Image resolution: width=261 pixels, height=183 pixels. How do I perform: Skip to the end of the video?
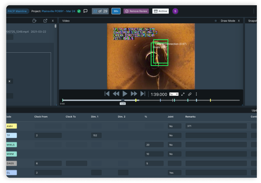pos(142,94)
